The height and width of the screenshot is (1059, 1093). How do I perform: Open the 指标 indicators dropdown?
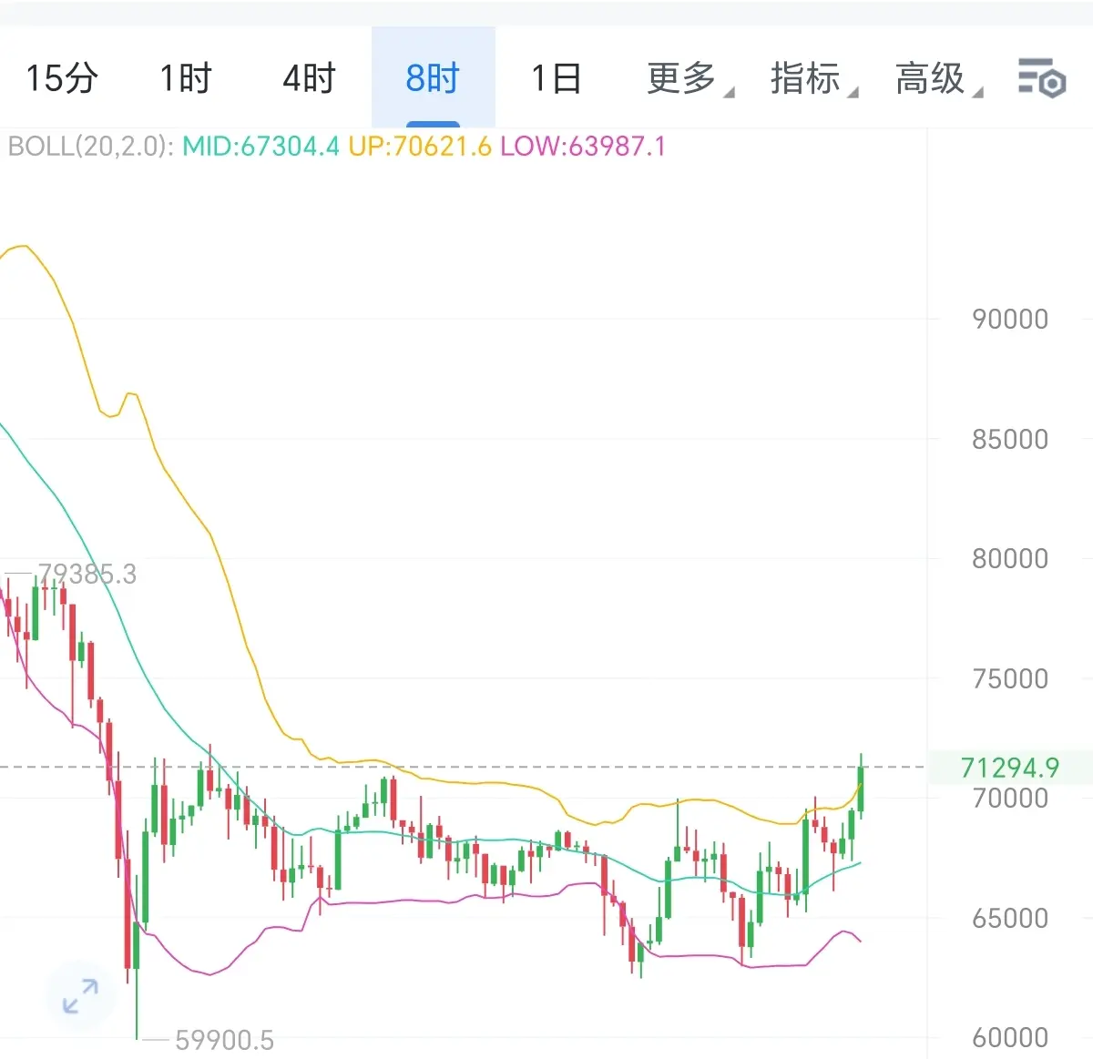coord(813,77)
